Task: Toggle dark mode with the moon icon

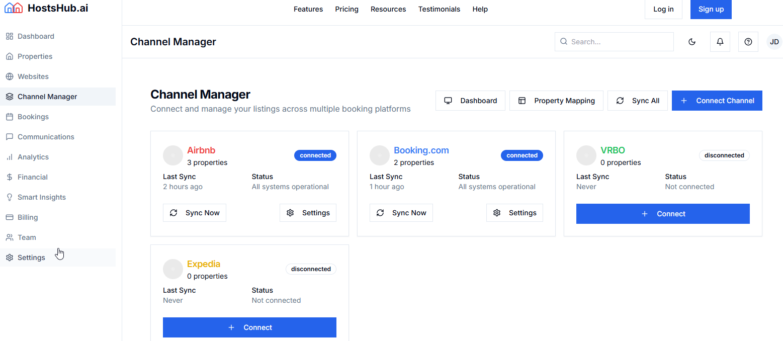Action: point(692,42)
